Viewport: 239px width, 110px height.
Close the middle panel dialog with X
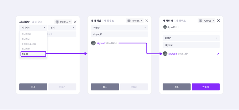point(147,21)
